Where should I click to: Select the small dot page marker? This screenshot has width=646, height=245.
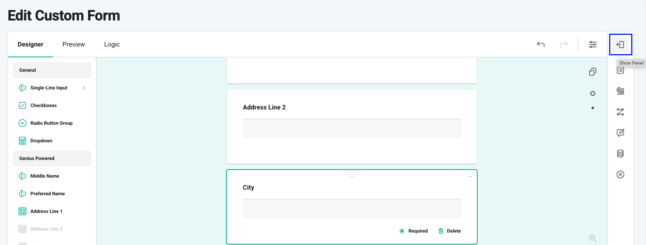(593, 108)
